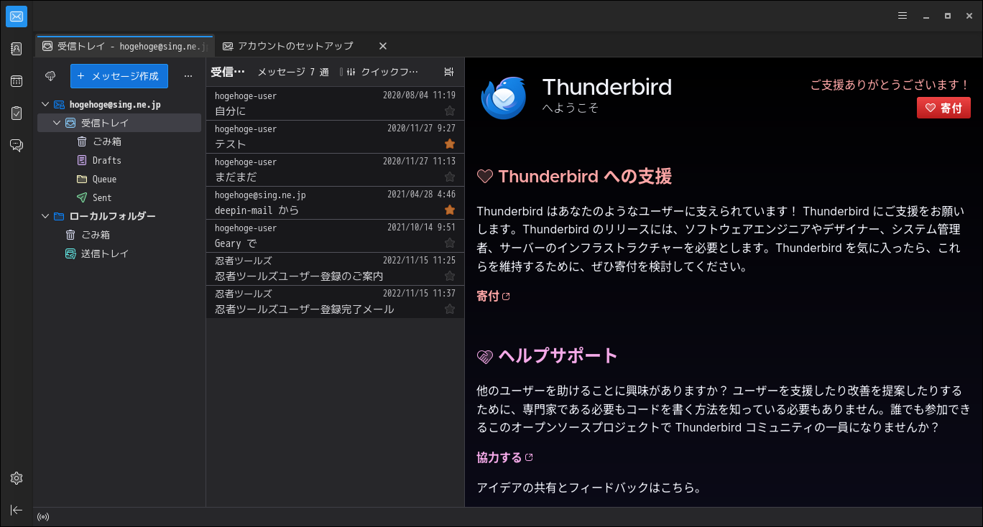Get messages with cloud download icon

coord(50,75)
